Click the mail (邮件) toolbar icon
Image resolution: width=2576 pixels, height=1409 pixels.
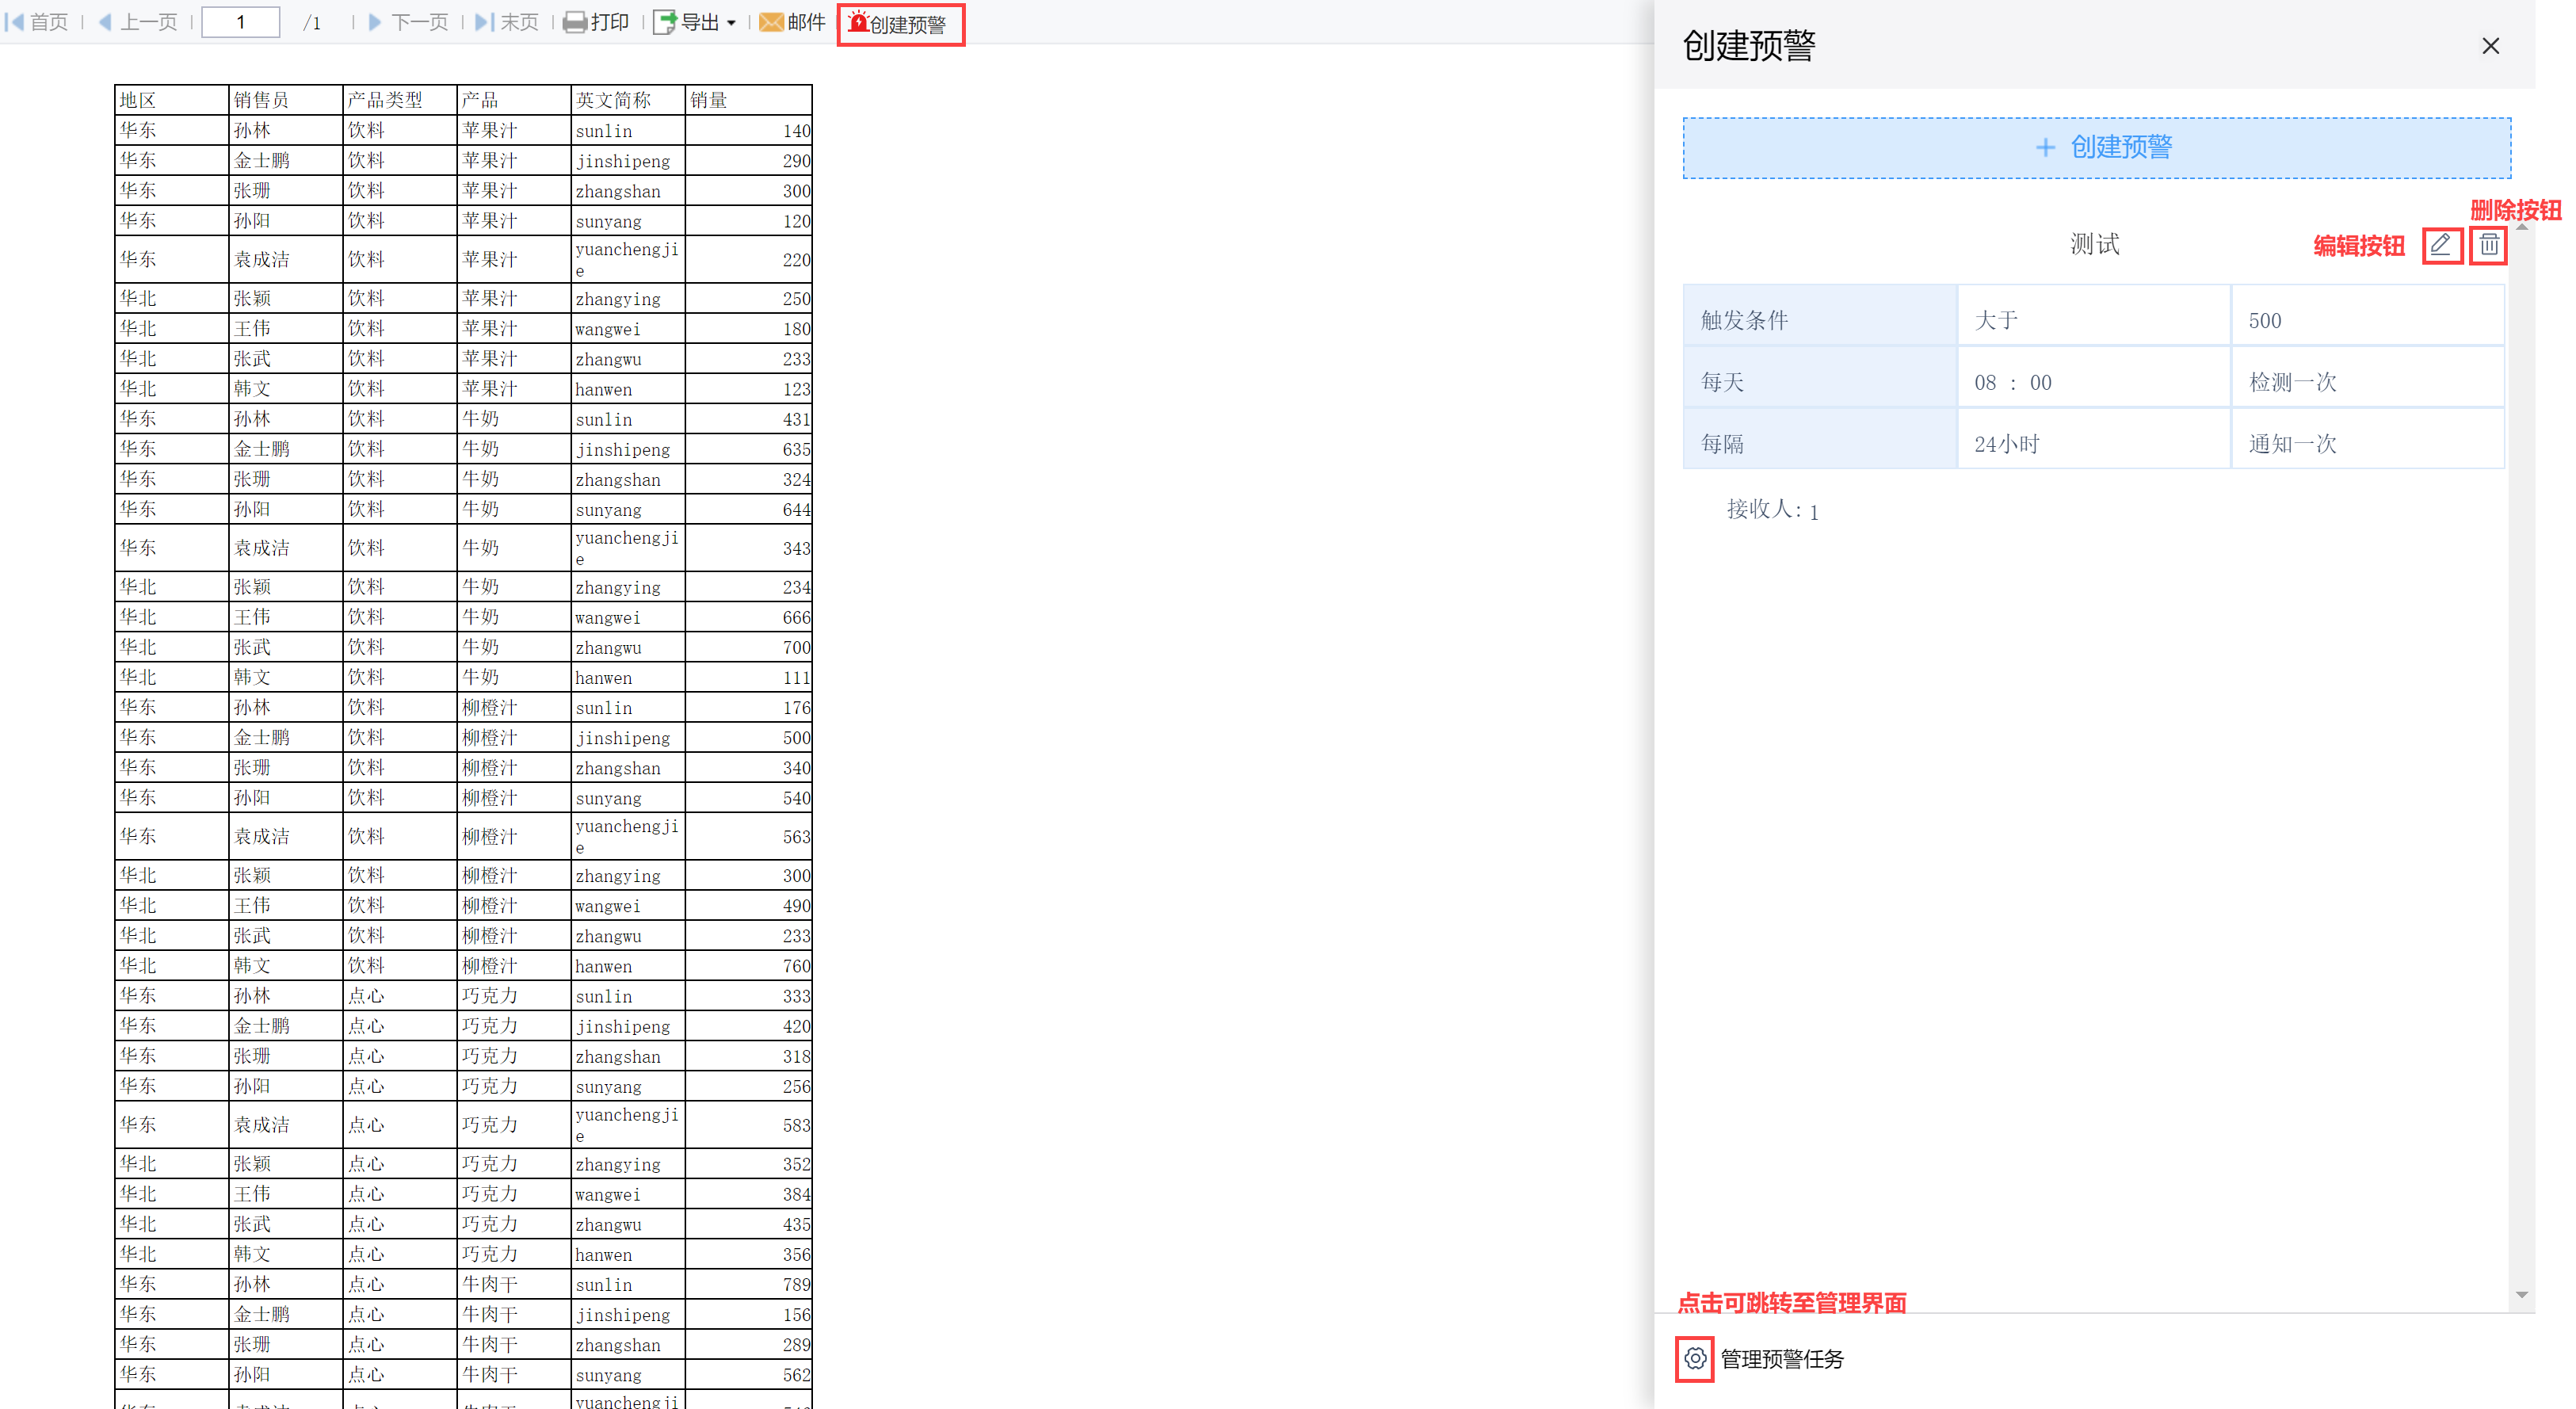771,22
